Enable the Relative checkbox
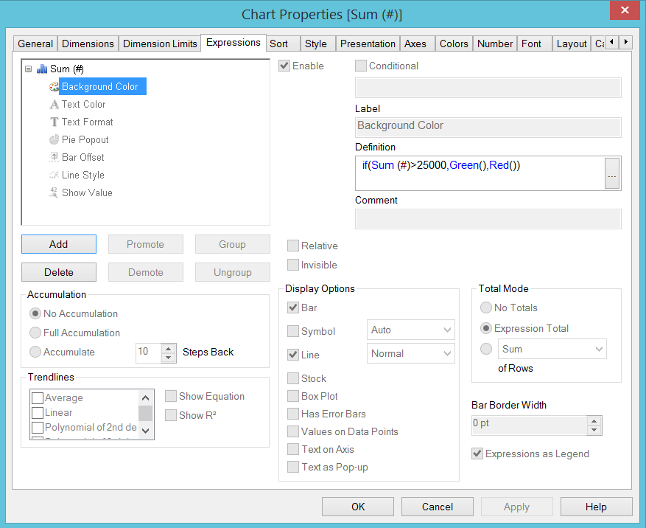 tap(293, 246)
